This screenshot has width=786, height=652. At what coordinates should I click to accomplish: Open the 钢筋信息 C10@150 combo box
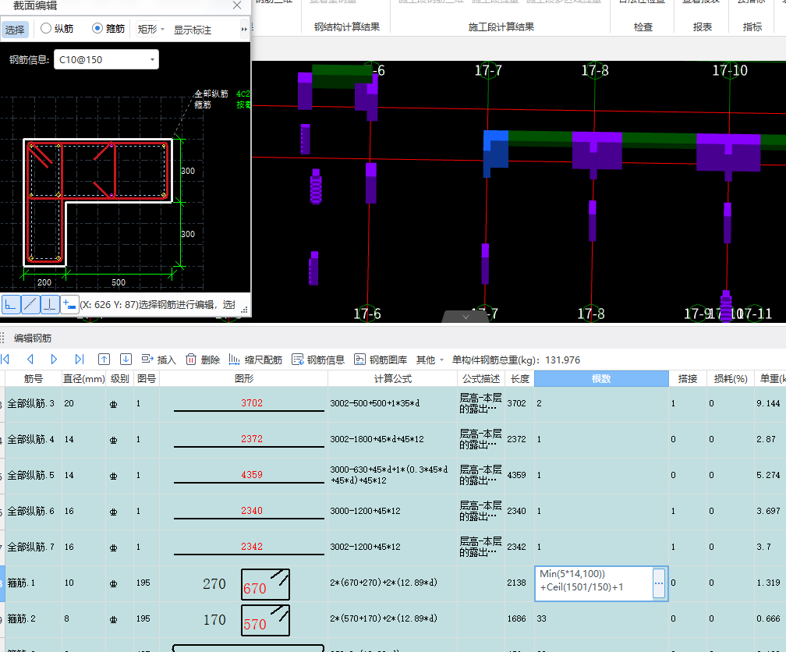click(106, 59)
